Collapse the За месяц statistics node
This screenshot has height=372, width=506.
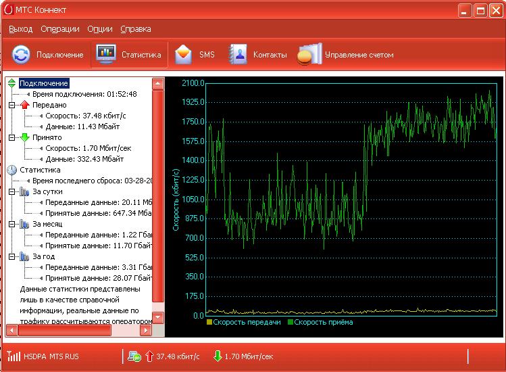click(x=12, y=224)
